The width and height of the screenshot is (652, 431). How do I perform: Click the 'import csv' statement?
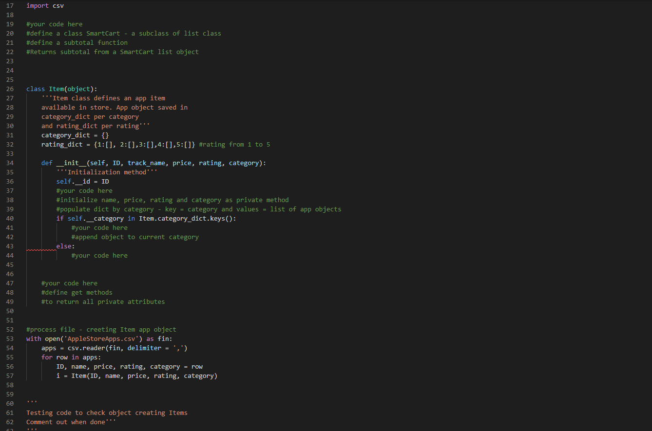[45, 6]
